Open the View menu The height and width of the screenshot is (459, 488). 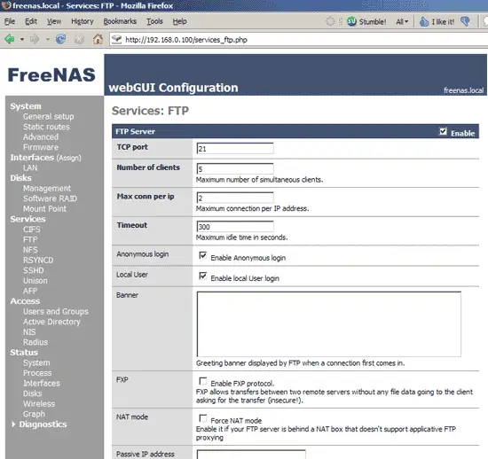[54, 21]
